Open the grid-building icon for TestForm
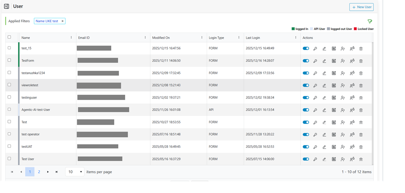This screenshot has width=405, height=193. tap(334, 61)
